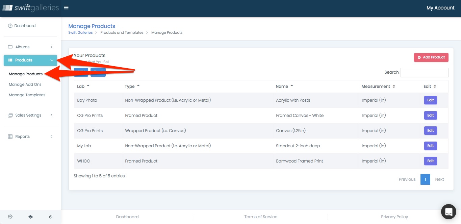The width and height of the screenshot is (461, 224).
Task: Sort table by Type column arrow
Action: 138,86
